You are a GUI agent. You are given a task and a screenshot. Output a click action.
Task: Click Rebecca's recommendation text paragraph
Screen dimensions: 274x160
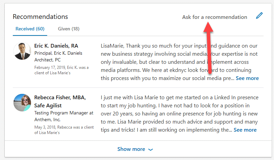pos(179,114)
